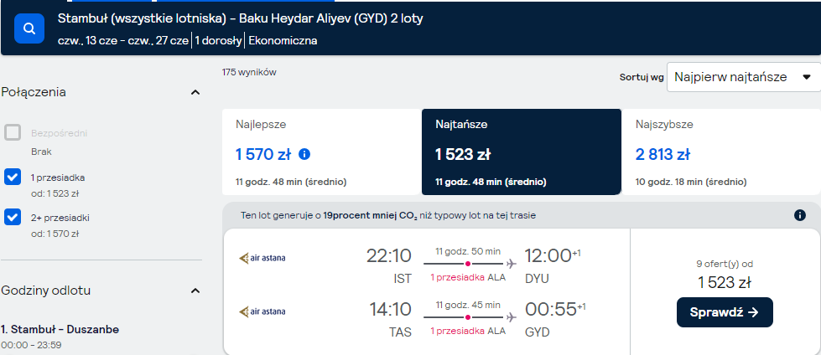Collapse the Połączenia filter section
The width and height of the screenshot is (821, 355).
click(x=195, y=93)
